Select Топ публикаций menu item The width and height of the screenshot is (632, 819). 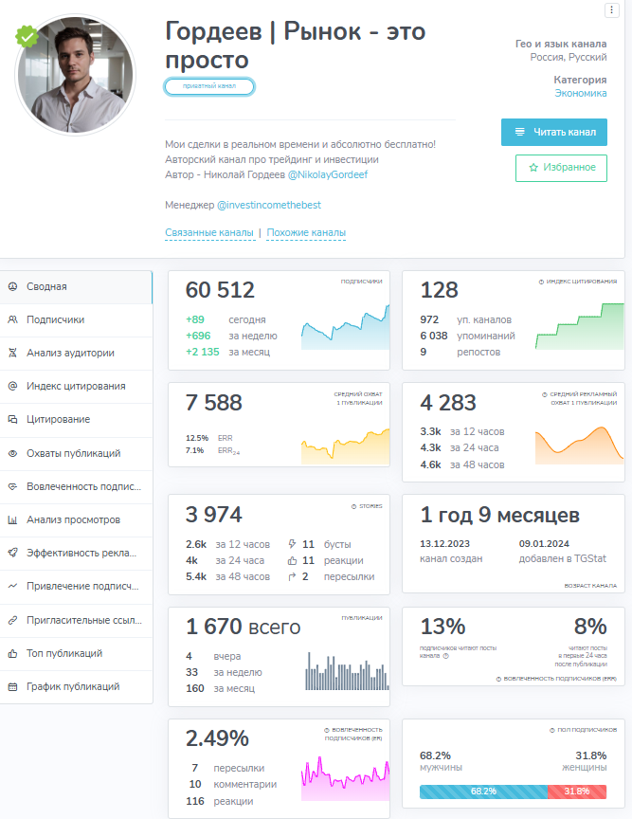[76, 653]
